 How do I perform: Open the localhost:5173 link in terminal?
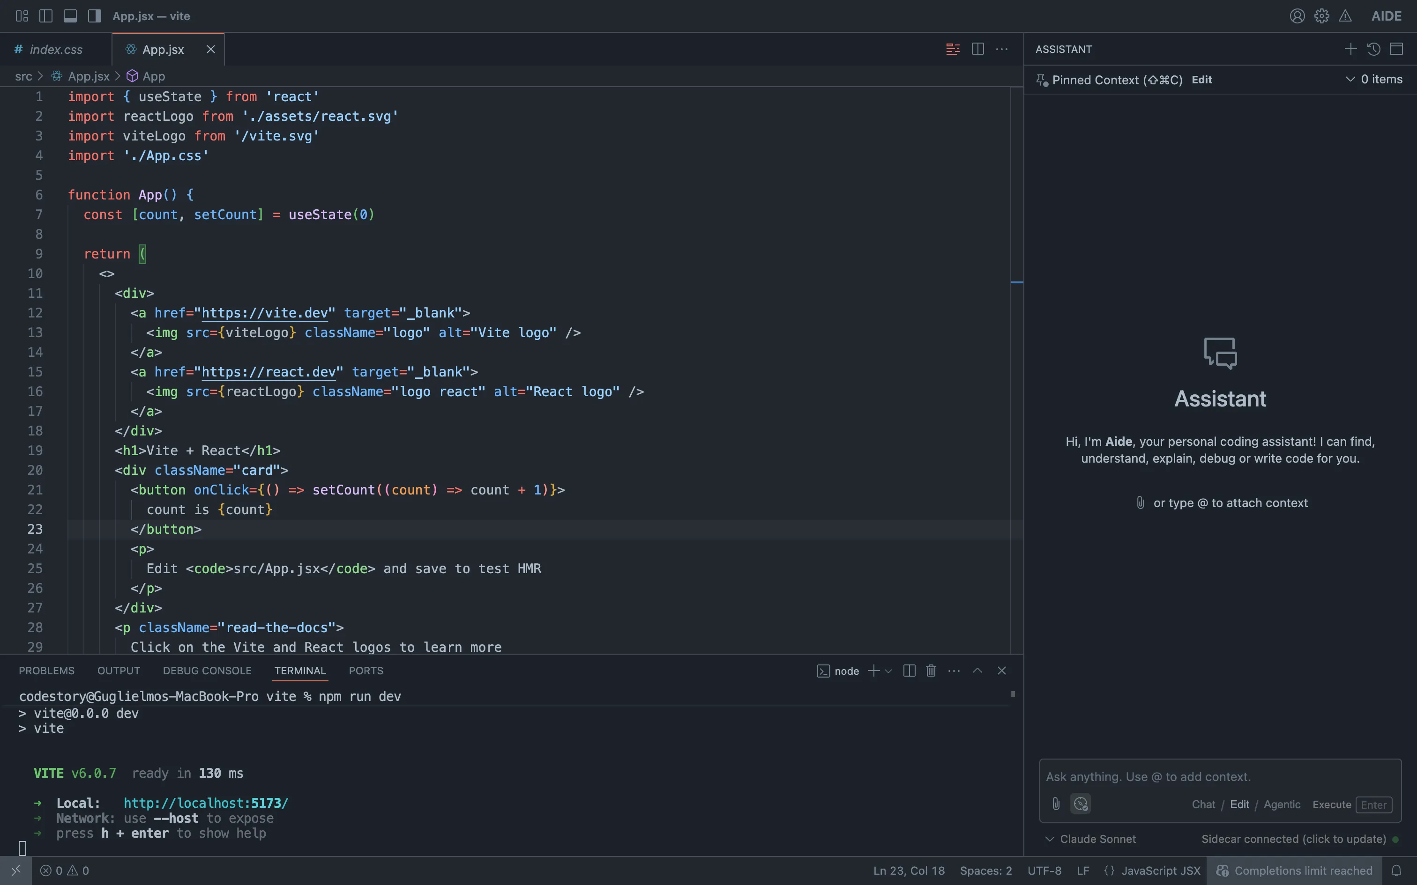206,803
